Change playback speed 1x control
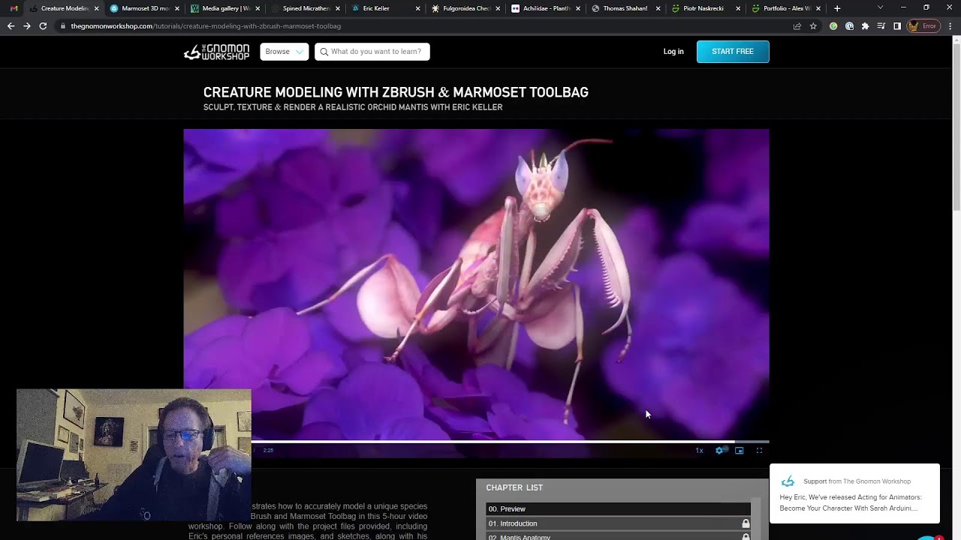The width and height of the screenshot is (961, 540). point(699,451)
